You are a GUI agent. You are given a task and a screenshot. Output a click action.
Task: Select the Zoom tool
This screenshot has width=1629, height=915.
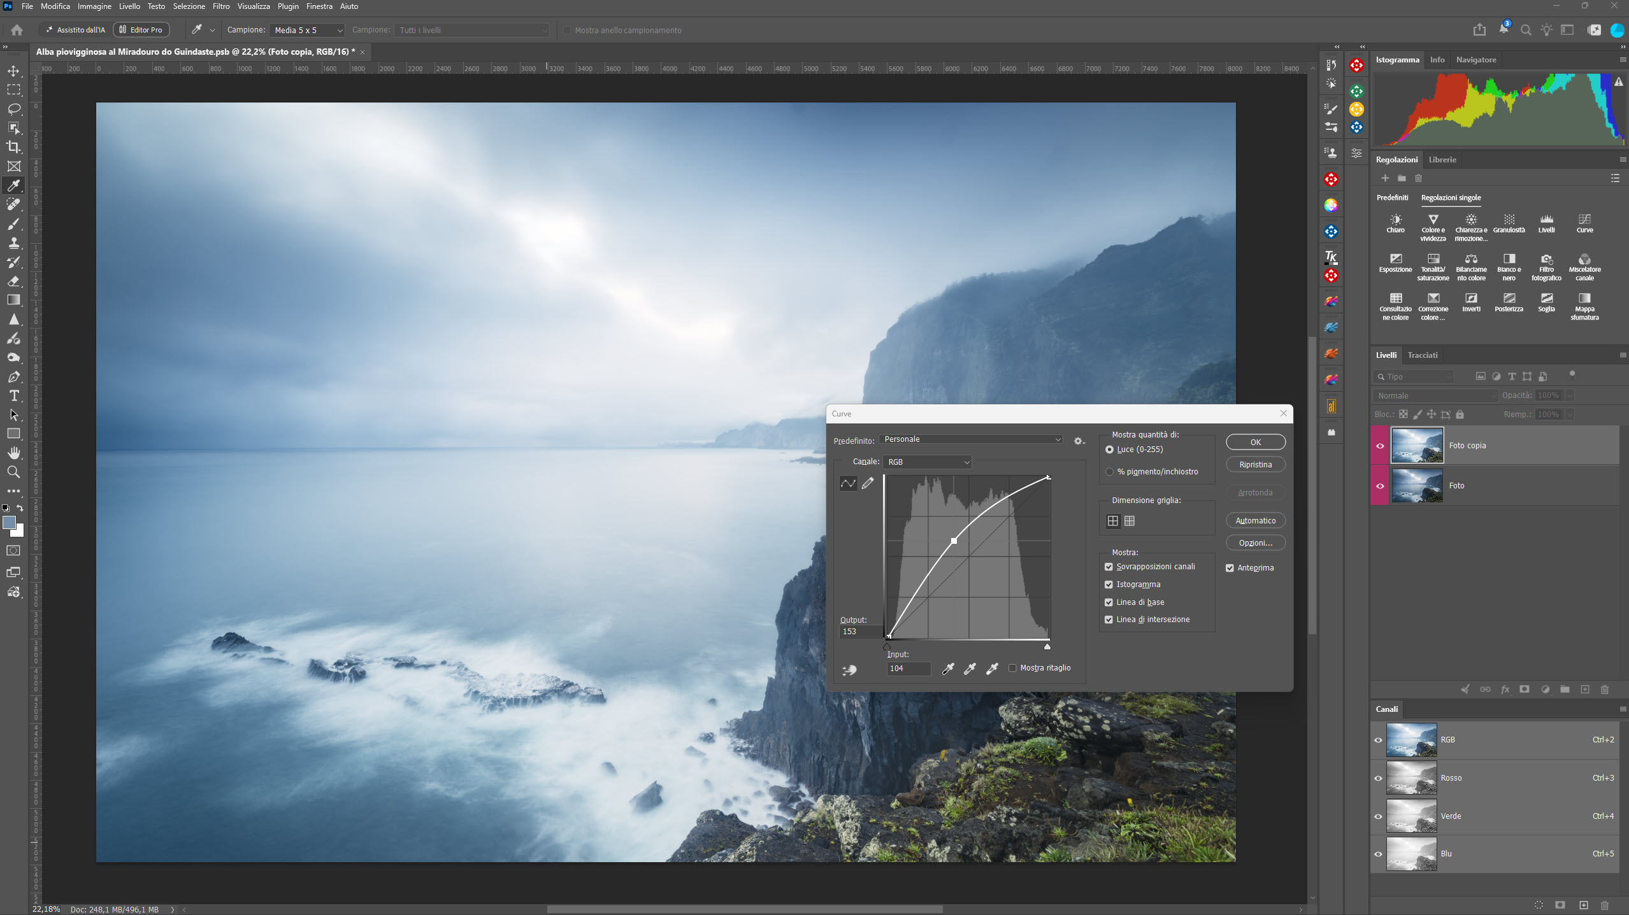tap(13, 472)
